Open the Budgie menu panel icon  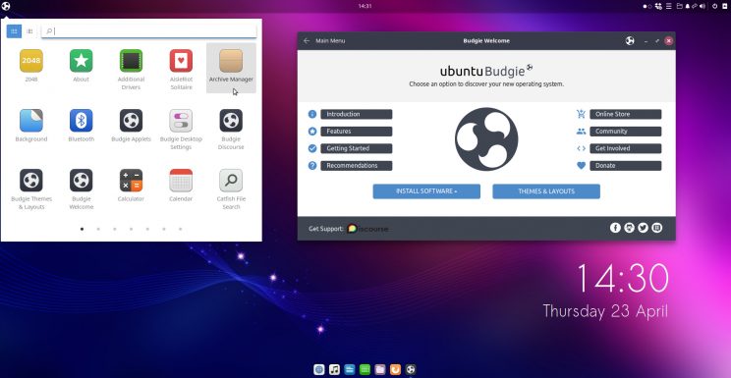[x=6, y=6]
